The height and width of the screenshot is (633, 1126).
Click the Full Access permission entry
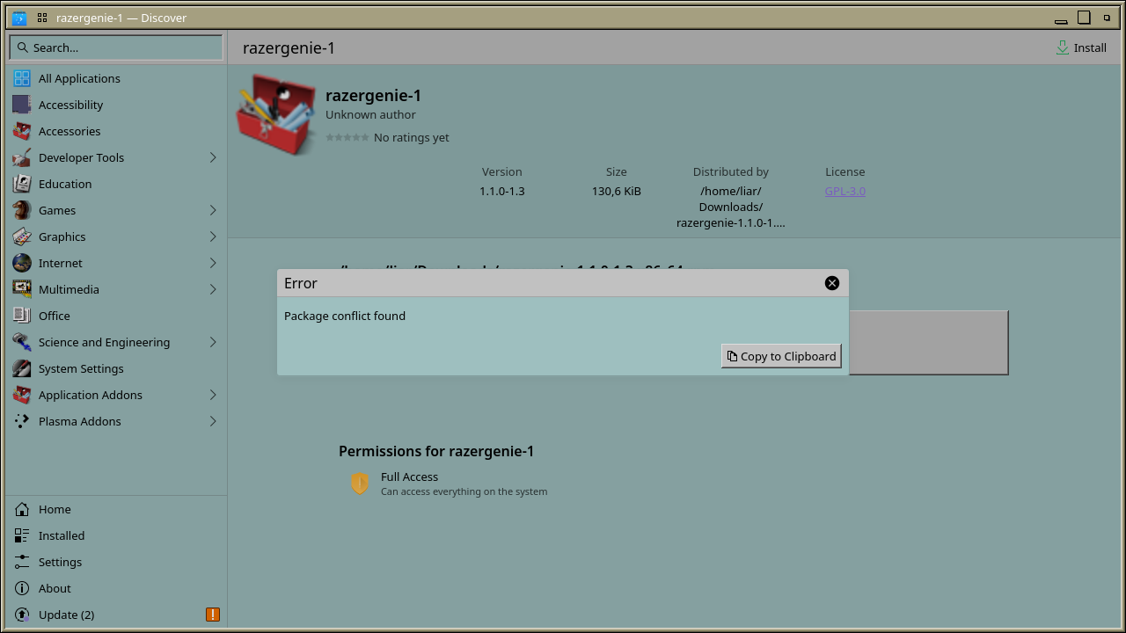(449, 484)
